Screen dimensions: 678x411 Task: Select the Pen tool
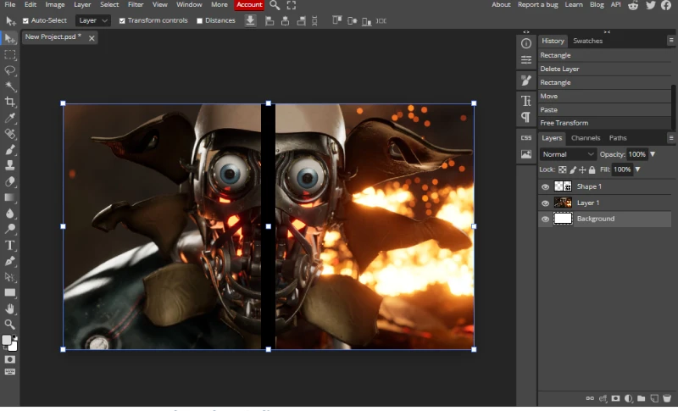(9, 261)
